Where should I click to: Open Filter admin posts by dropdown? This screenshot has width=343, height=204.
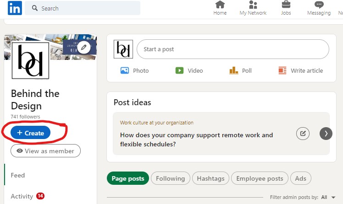click(328, 197)
